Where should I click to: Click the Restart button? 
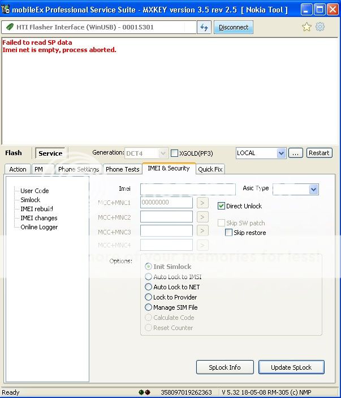[319, 153]
